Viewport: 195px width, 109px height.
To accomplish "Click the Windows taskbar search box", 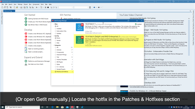I will [23, 107].
